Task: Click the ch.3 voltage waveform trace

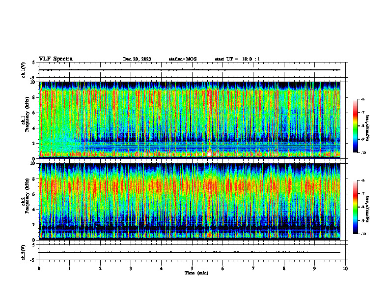Action: click(x=190, y=252)
